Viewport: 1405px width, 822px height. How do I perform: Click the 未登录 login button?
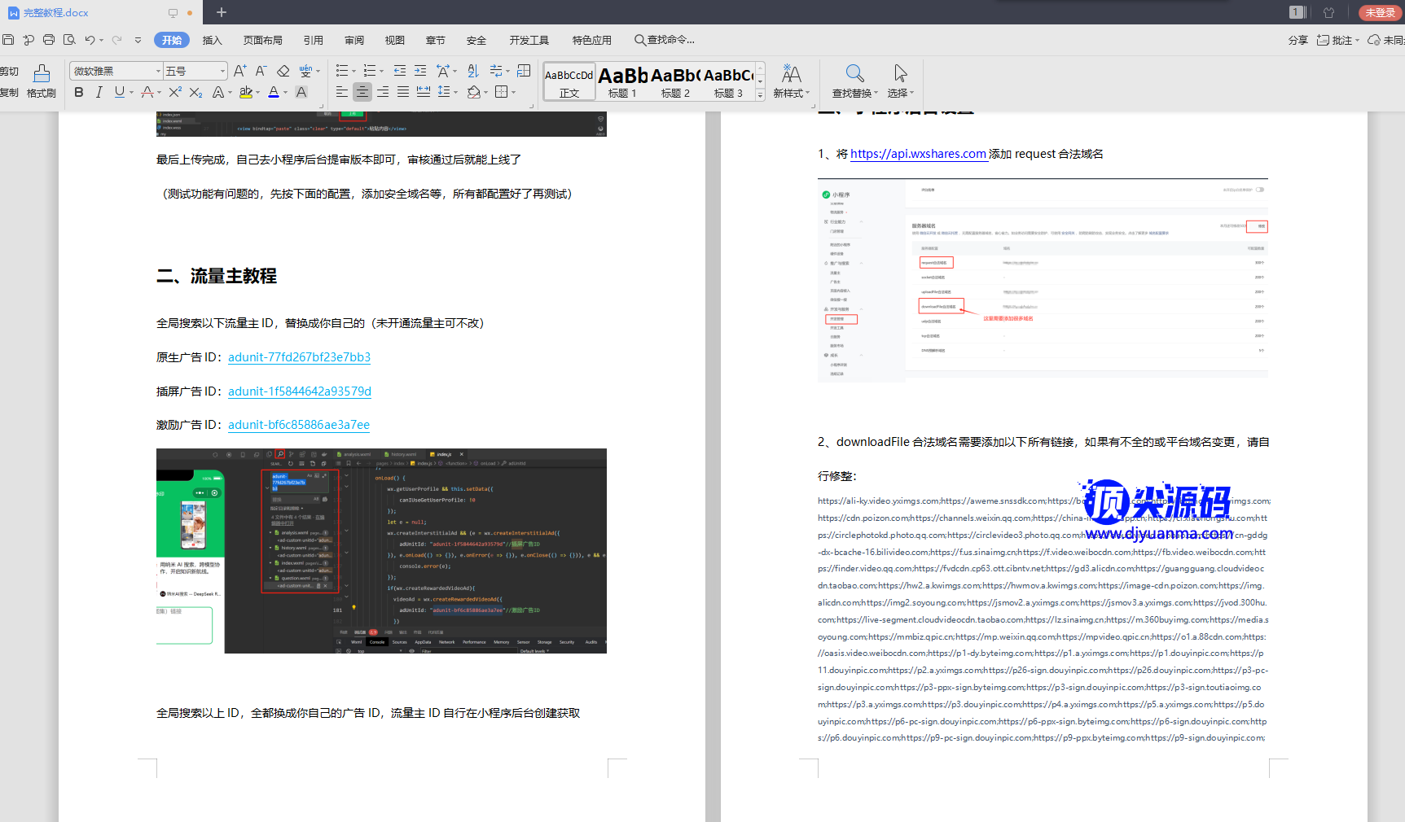[1380, 12]
